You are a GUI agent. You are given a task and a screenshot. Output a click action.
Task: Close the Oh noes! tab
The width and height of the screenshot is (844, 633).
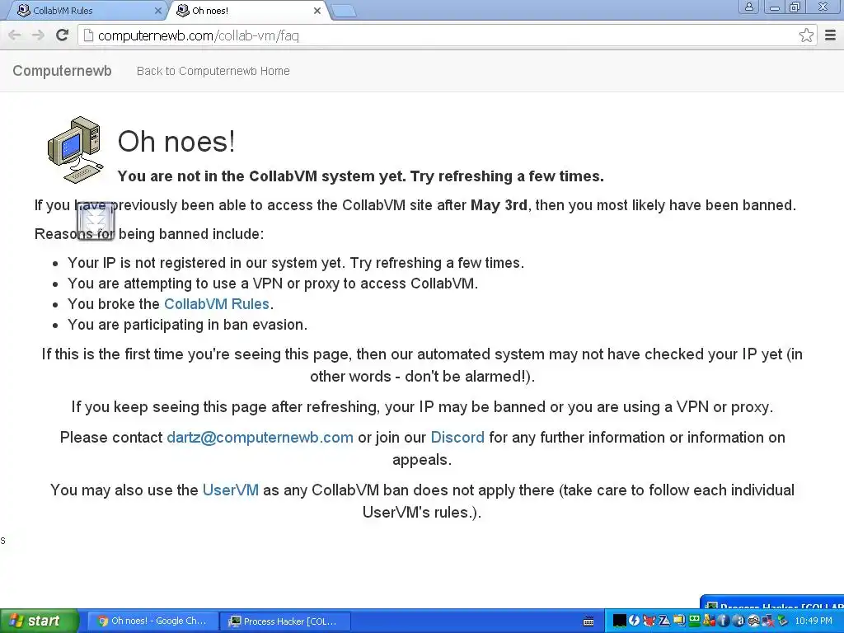pyautogui.click(x=317, y=11)
